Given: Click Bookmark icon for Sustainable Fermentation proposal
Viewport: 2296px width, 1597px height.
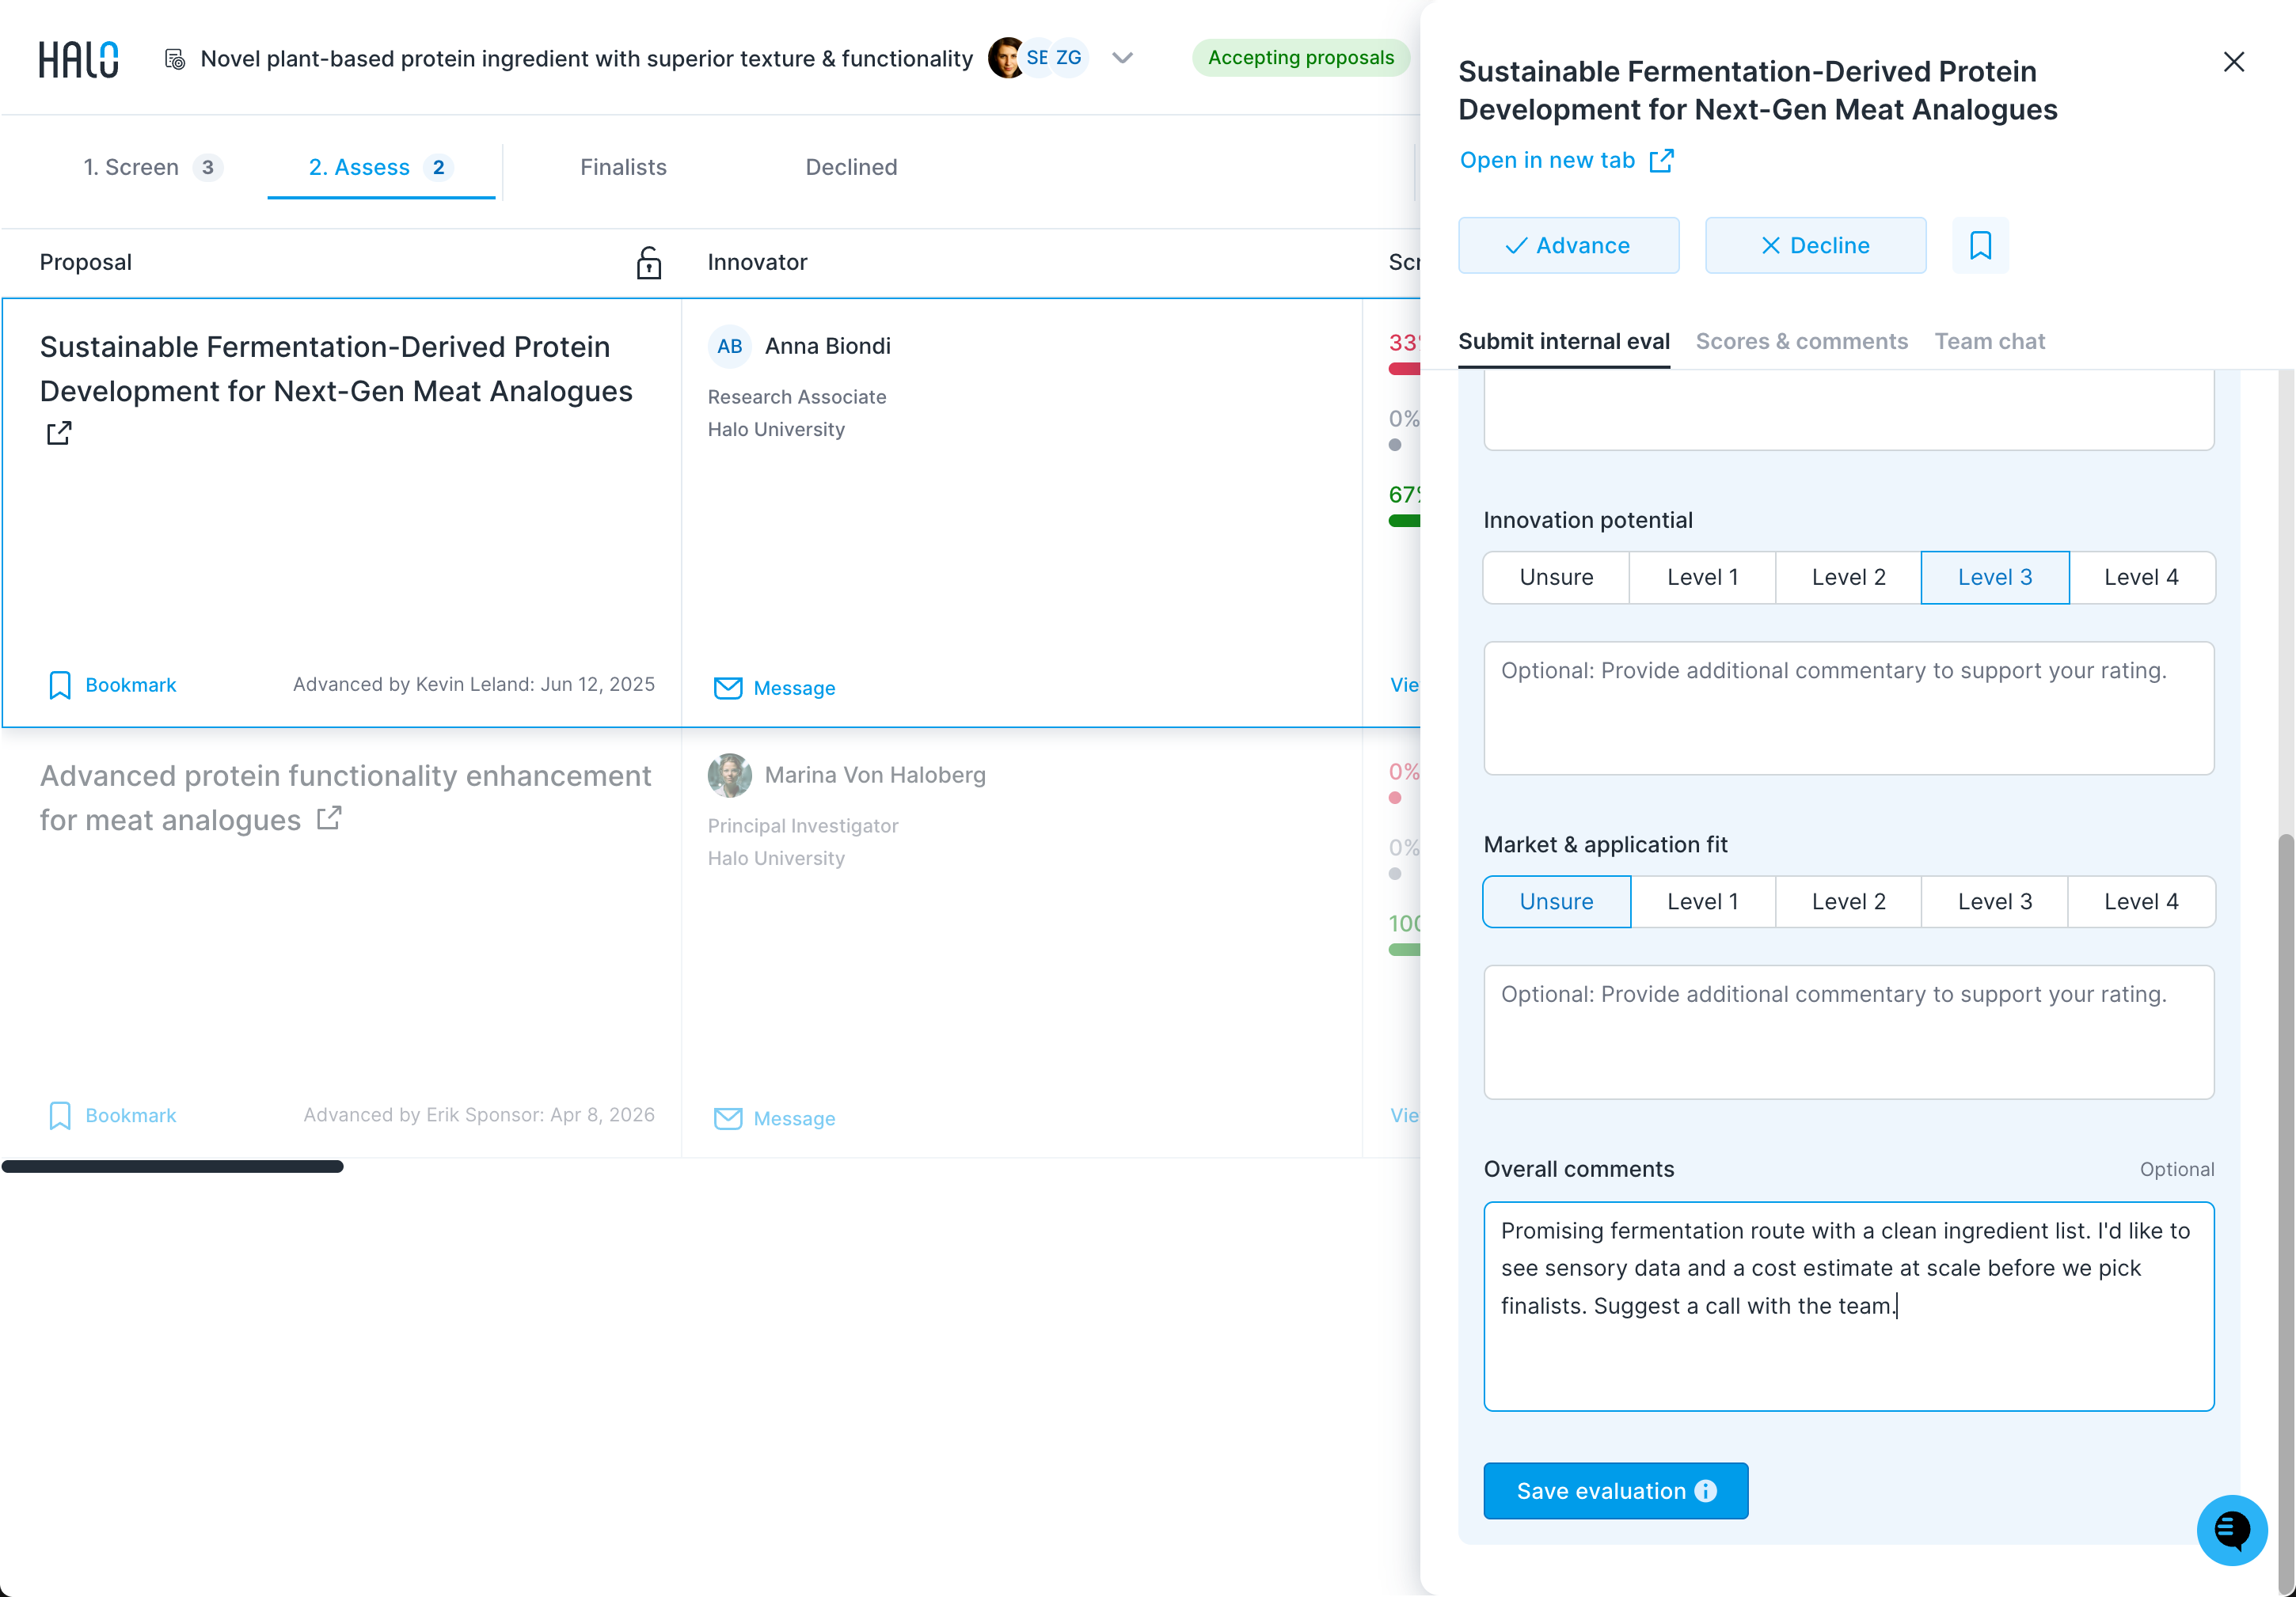Looking at the screenshot, I should [60, 685].
